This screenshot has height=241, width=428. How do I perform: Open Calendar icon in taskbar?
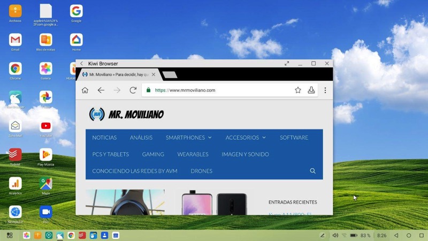(116, 235)
